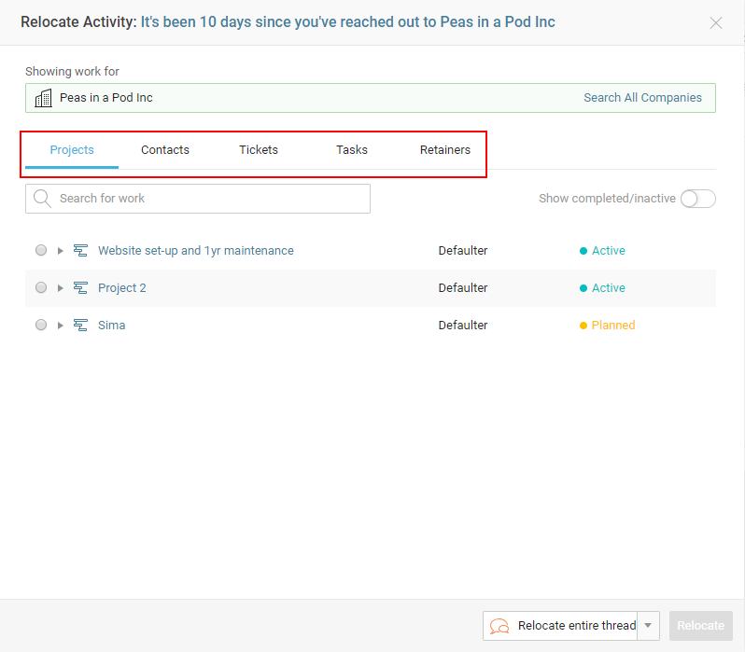The image size is (745, 652).
Task: Click the magnifying glass search icon
Action: tap(42, 199)
